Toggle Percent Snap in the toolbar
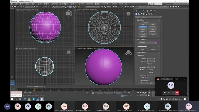The width and height of the screenshot is (199, 112). pyautogui.click(x=79, y=7)
